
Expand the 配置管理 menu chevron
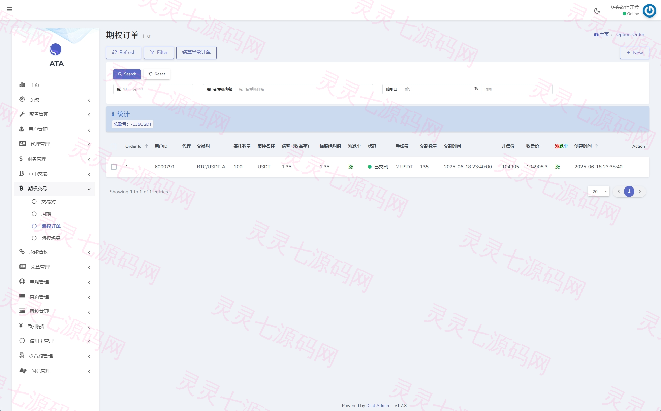[x=89, y=115]
